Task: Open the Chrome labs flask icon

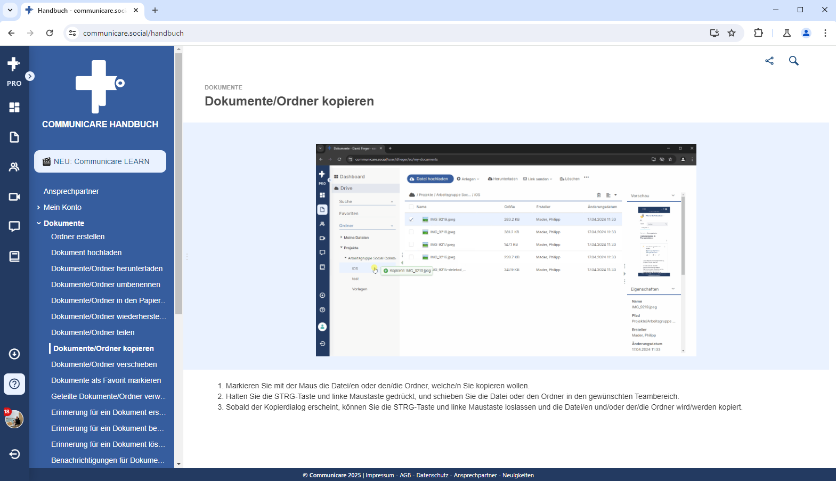Action: [787, 33]
